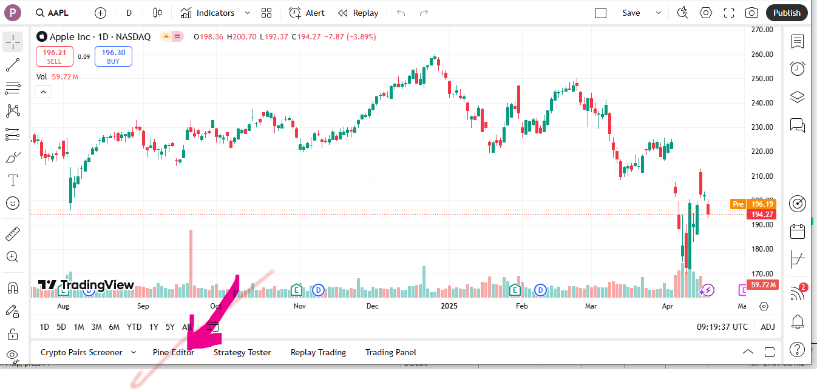Select the ruler measure tool

click(x=13, y=233)
